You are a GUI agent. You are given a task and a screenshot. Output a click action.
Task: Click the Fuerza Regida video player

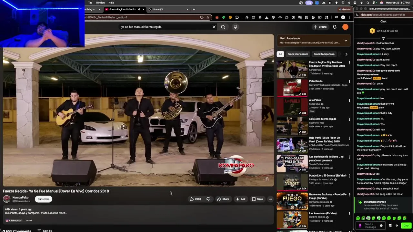[x=138, y=110]
